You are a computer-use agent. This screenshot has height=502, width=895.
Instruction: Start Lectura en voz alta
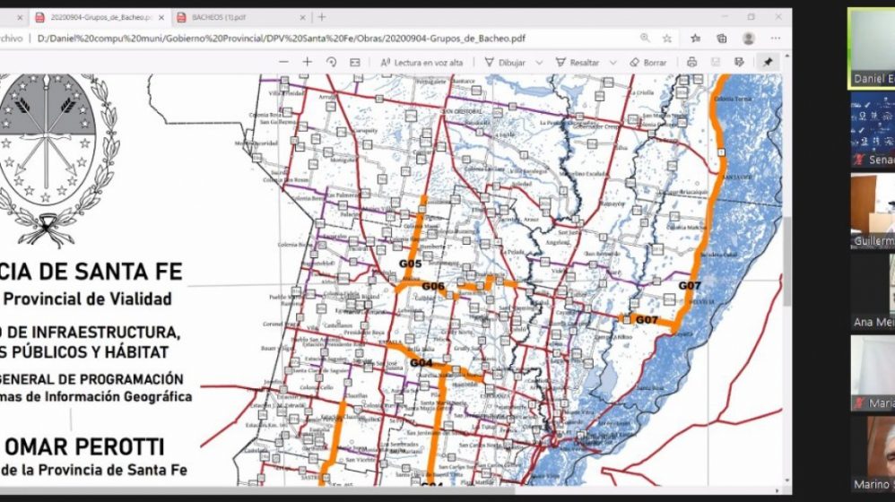click(x=421, y=62)
